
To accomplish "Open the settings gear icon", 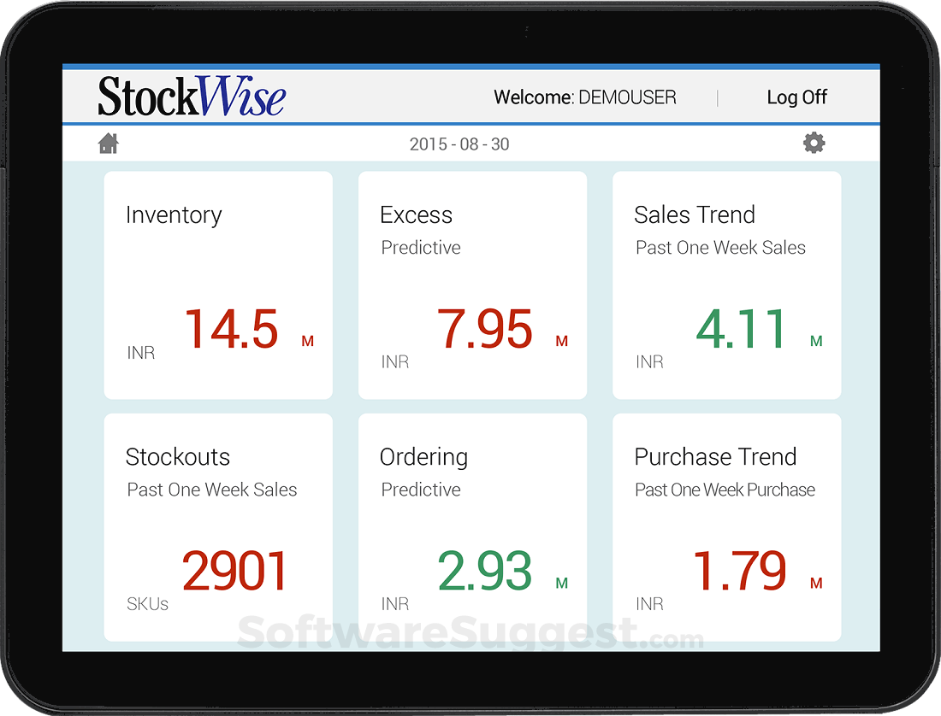I will (x=814, y=143).
